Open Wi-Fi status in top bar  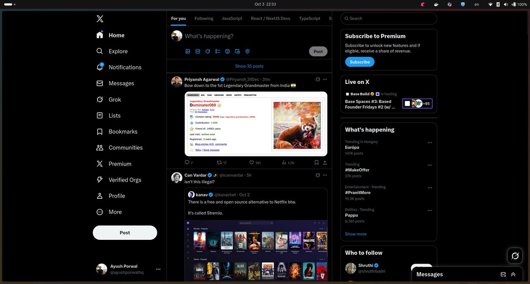490,4
